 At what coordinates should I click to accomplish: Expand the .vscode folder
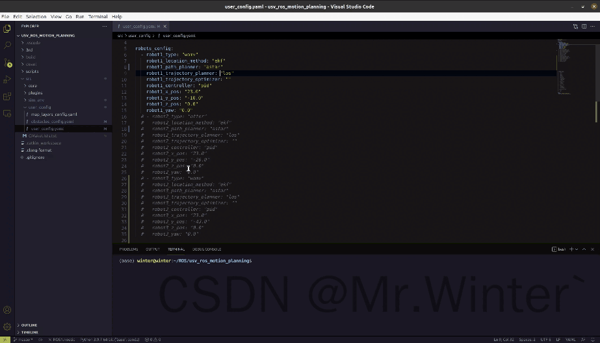click(64, 42)
